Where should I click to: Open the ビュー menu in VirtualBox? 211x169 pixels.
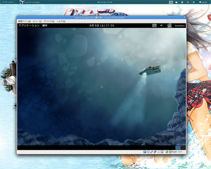[x=37, y=21]
